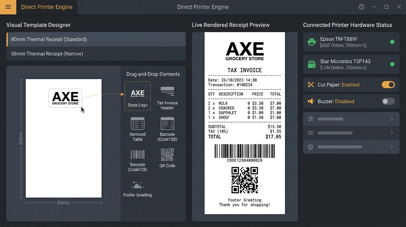Click "Thank you for shopping!" footer text
406x227 pixels.
[245, 205]
